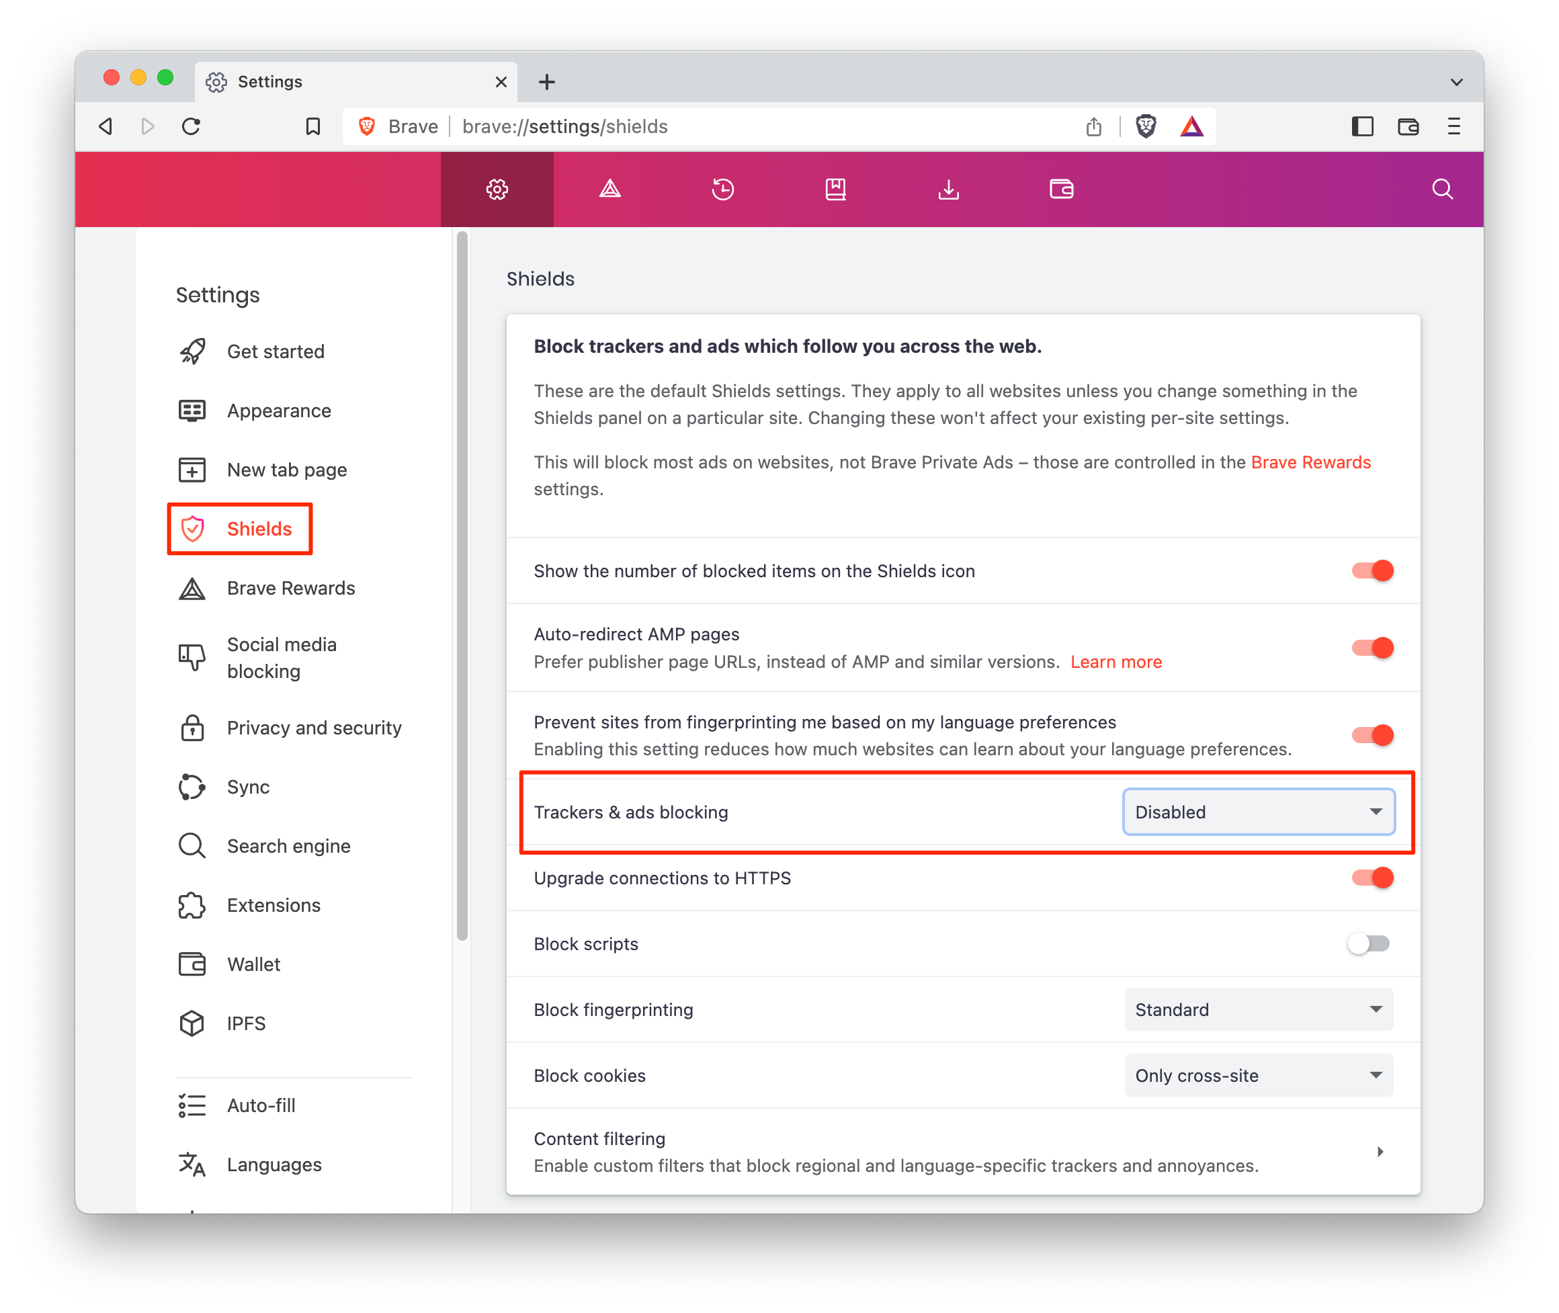1559x1313 pixels.
Task: Open IPFS settings
Action: (222, 1023)
